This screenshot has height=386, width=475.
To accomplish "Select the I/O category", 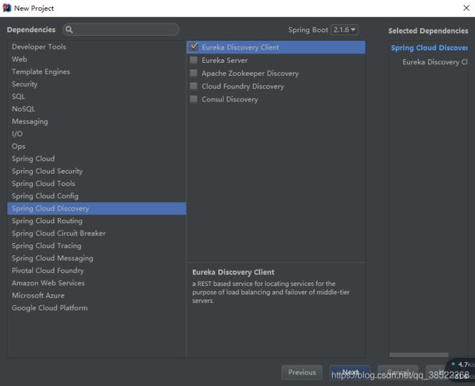I will coord(96,134).
